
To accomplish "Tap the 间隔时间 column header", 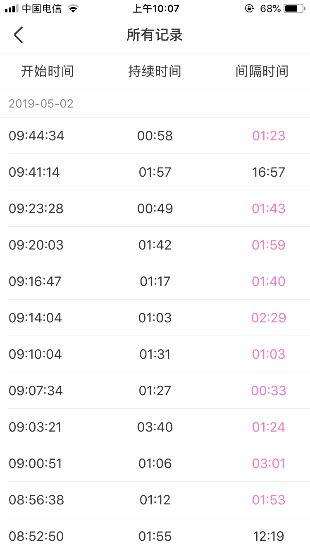I will coord(262,71).
